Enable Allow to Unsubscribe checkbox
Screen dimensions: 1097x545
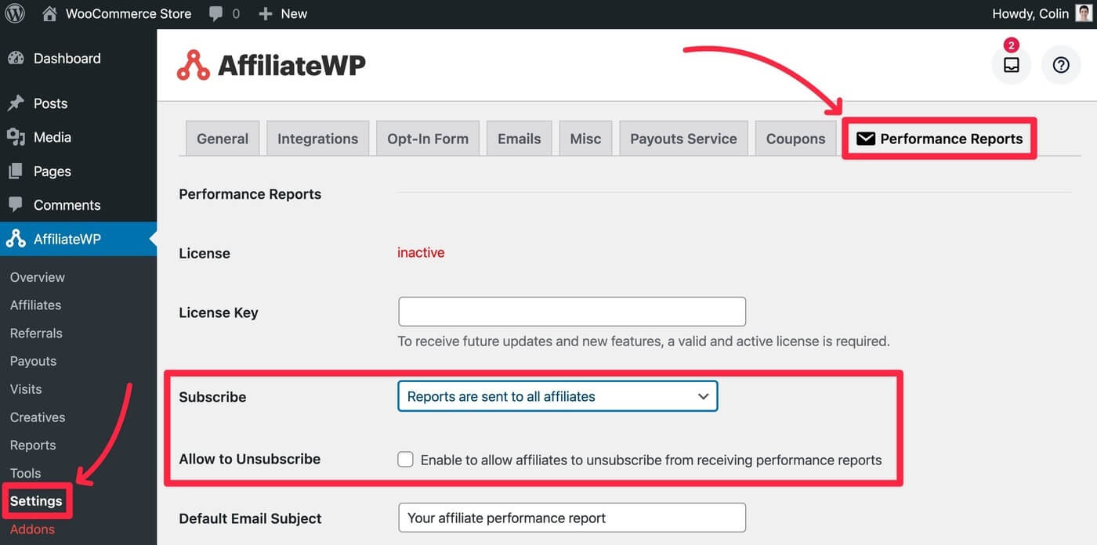(x=405, y=460)
